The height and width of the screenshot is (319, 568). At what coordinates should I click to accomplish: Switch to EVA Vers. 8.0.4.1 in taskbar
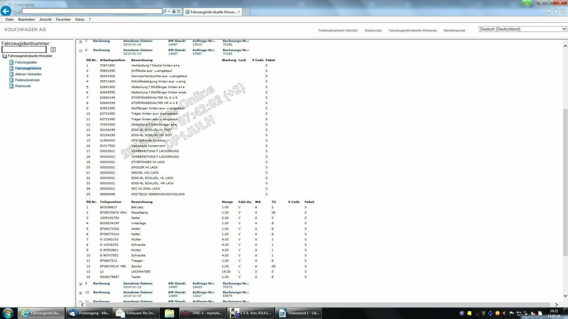coord(250,313)
